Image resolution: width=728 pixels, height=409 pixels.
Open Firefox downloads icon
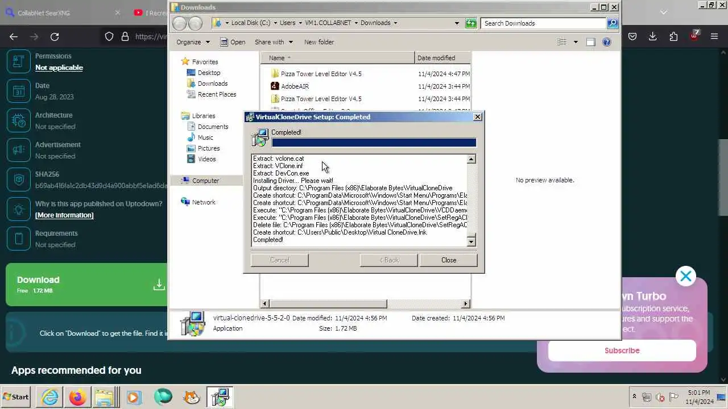coord(653,36)
